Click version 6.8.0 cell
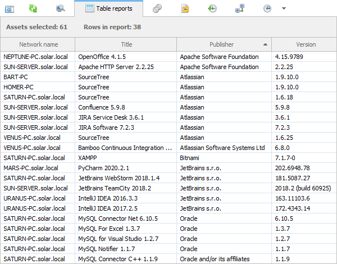Image resolution: width=337 pixels, height=264 pixels. (x=304, y=148)
